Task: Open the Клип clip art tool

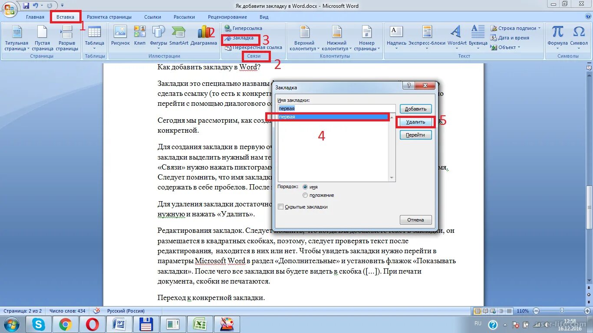Action: pyautogui.click(x=140, y=36)
